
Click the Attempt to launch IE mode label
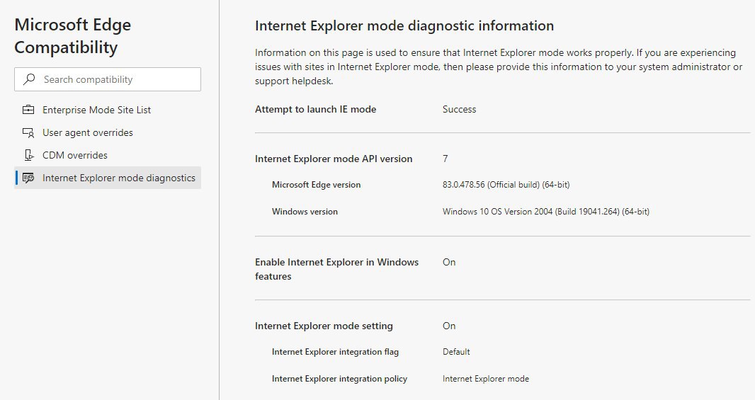click(315, 109)
